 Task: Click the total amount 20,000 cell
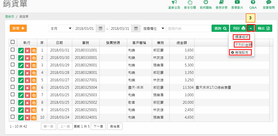[x=182, y=102]
